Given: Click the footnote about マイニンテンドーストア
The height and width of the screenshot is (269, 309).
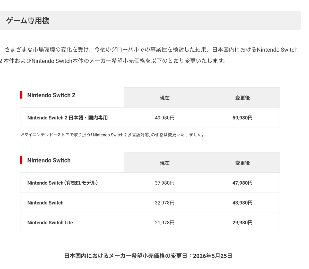Looking at the screenshot, I should tap(113, 135).
